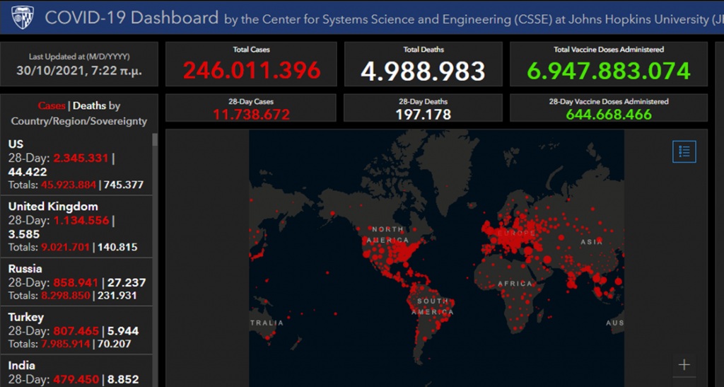Open the map legend list icon

coord(684,151)
